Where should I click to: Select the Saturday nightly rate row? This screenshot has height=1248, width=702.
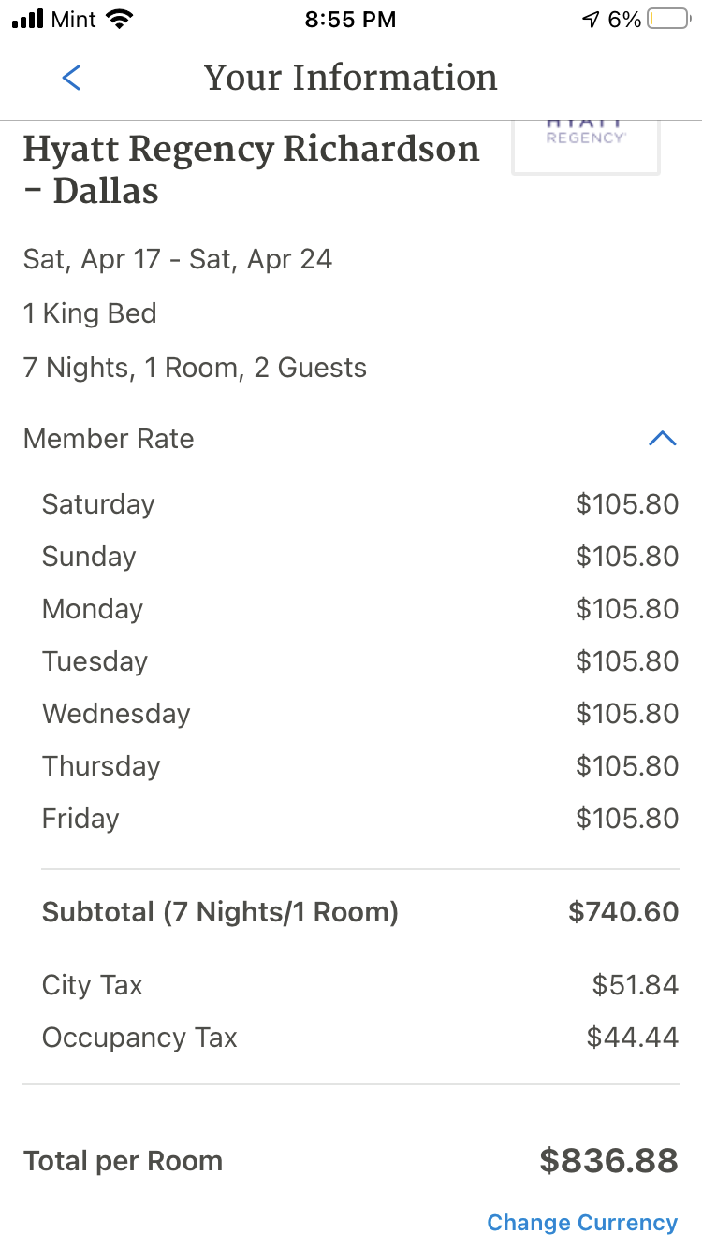point(360,504)
